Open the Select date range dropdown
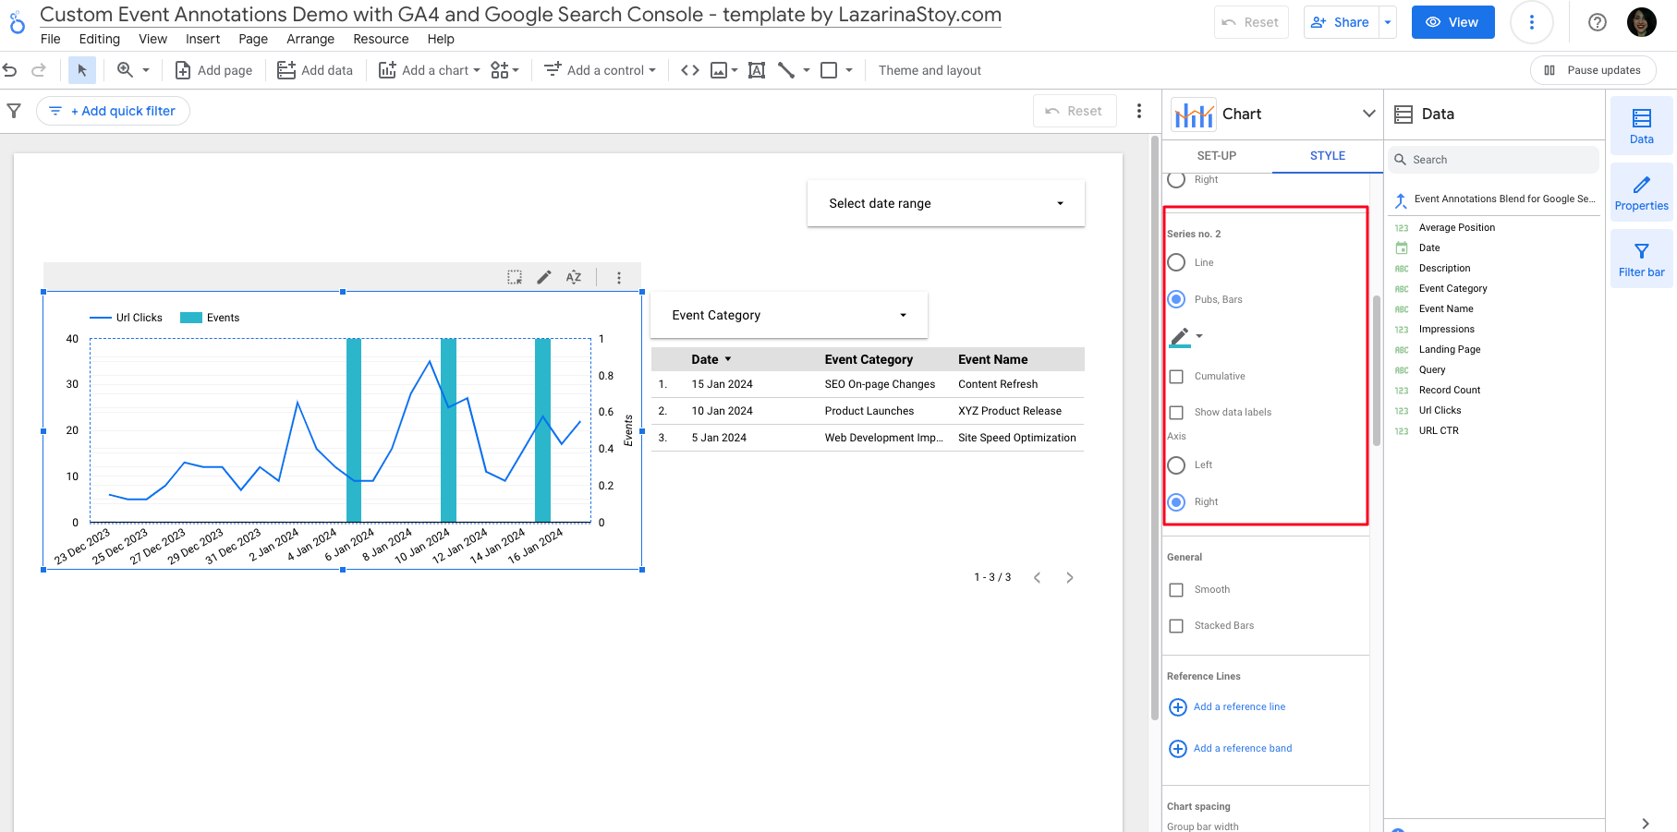The width and height of the screenshot is (1677, 832). tap(944, 202)
